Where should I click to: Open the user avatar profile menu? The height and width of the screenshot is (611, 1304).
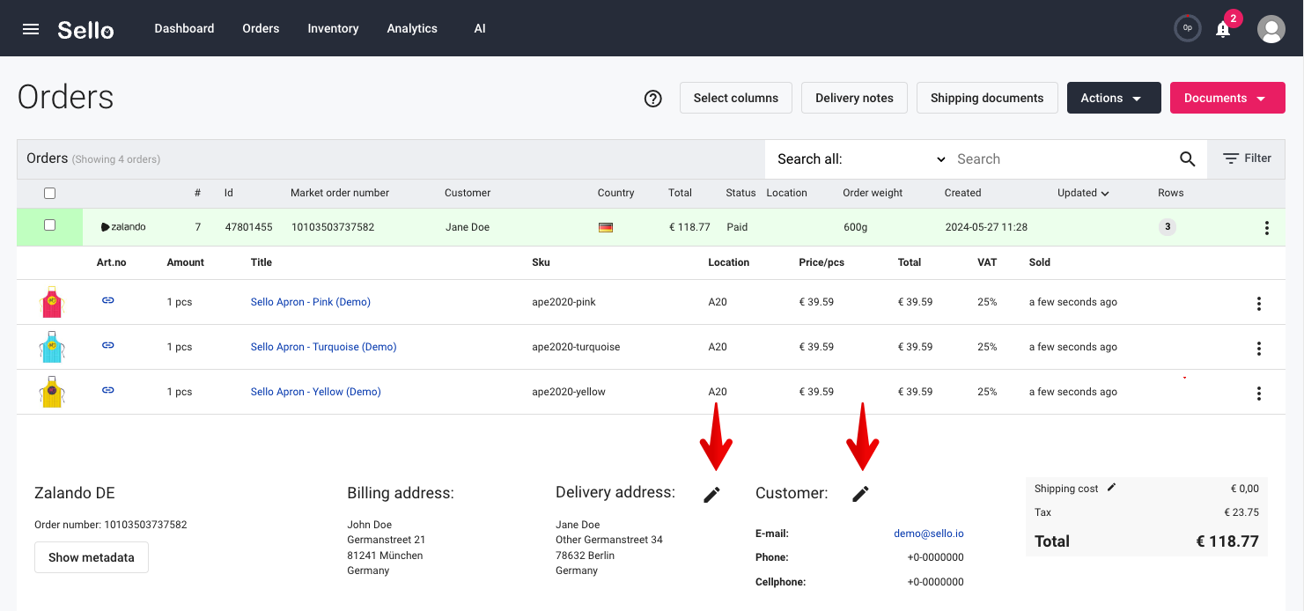pyautogui.click(x=1271, y=29)
